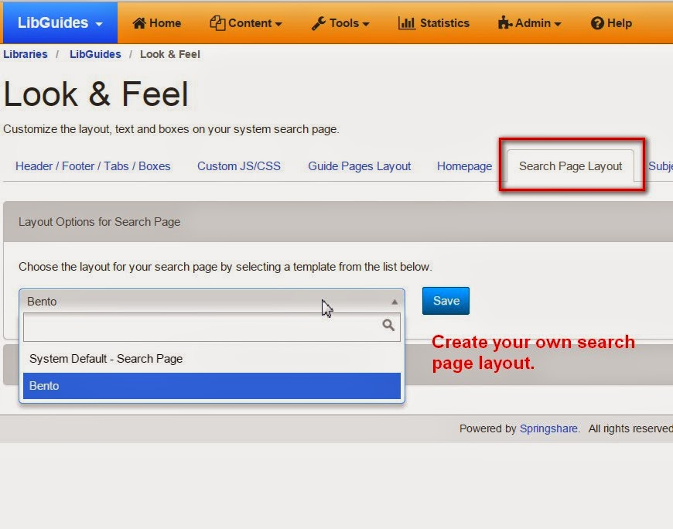Click the Admin puzzle piece icon
Screen dimensions: 673x529
(504, 23)
